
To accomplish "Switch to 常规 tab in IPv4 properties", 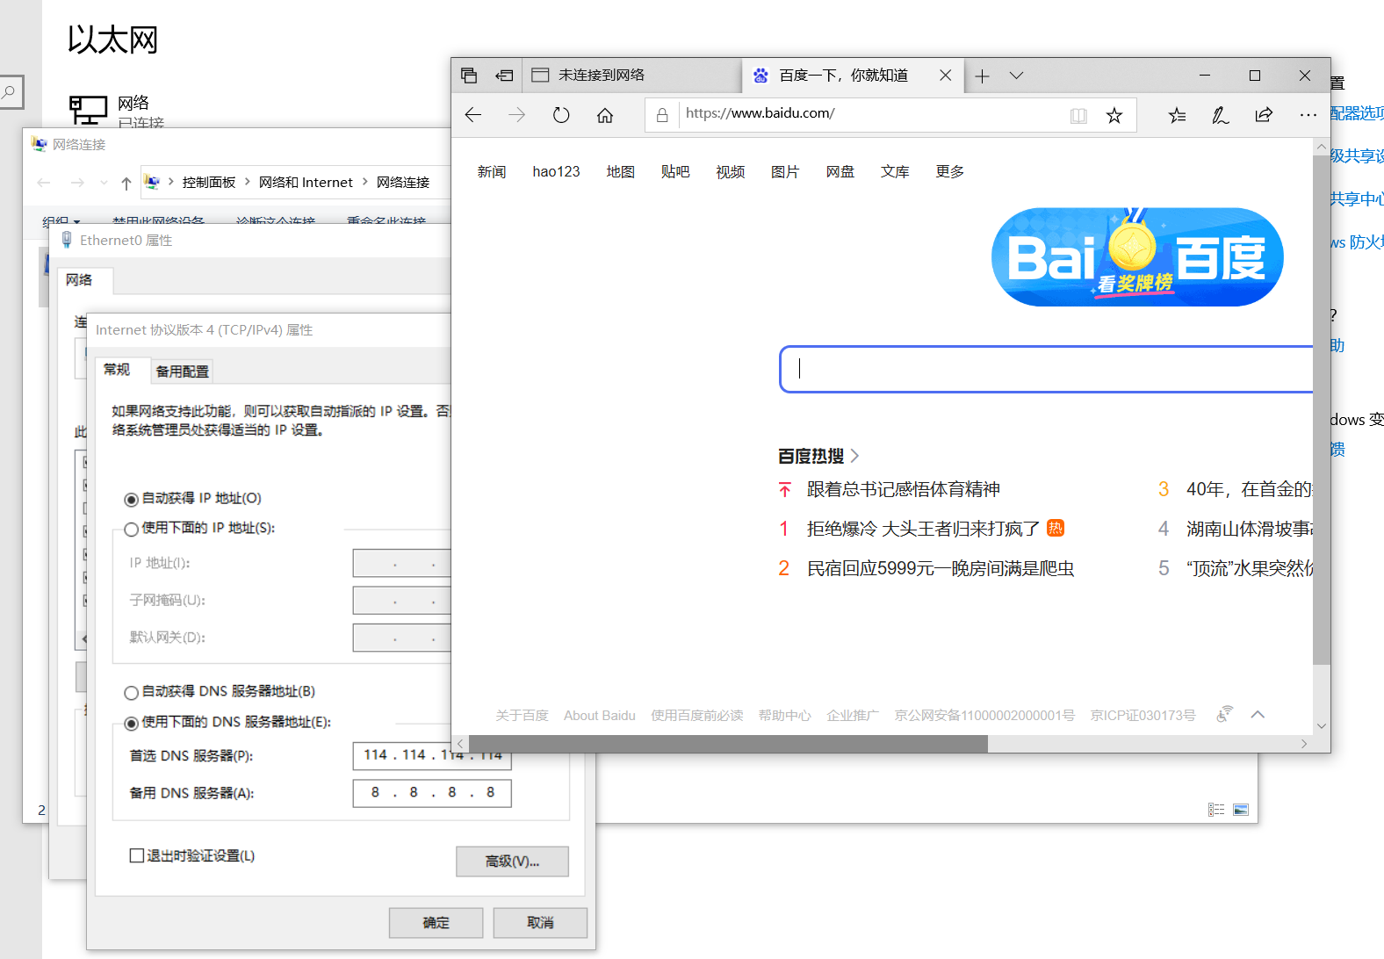I will 117,370.
